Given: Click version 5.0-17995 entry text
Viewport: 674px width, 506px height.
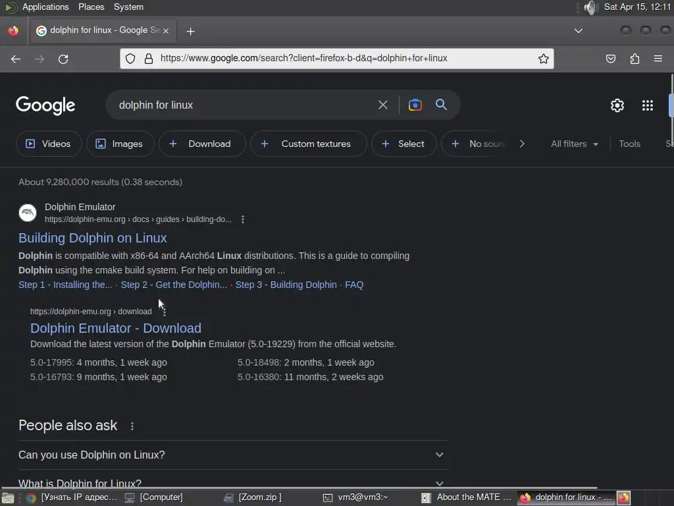Looking at the screenshot, I should pyautogui.click(x=99, y=363).
